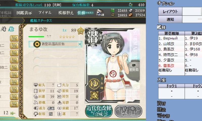Expand the 建造 section
This screenshot has height=121, width=202.
point(161,110)
